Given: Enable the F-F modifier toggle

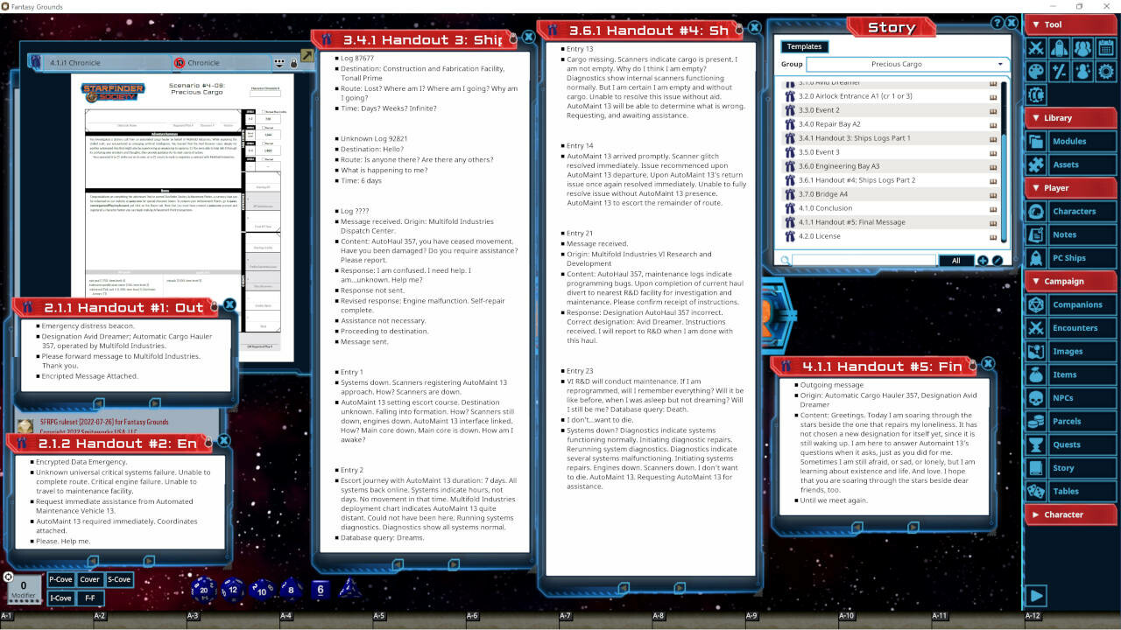Looking at the screenshot, I should tap(90, 598).
